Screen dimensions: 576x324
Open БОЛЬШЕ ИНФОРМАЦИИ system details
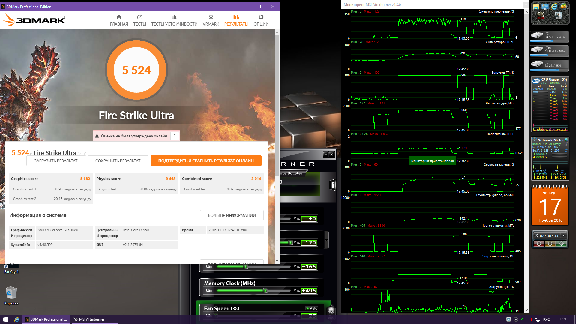click(232, 215)
